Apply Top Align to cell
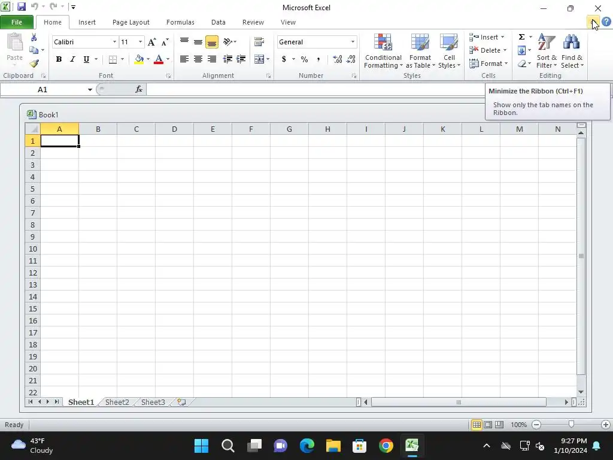613x460 pixels. click(x=184, y=41)
